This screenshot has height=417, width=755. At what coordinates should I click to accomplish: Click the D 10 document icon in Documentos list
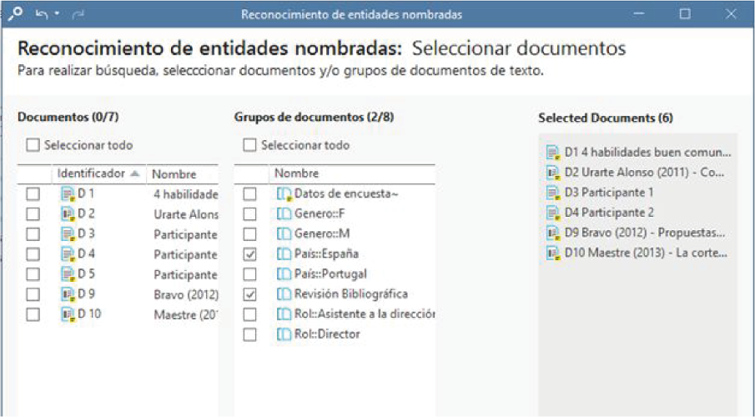(x=68, y=315)
